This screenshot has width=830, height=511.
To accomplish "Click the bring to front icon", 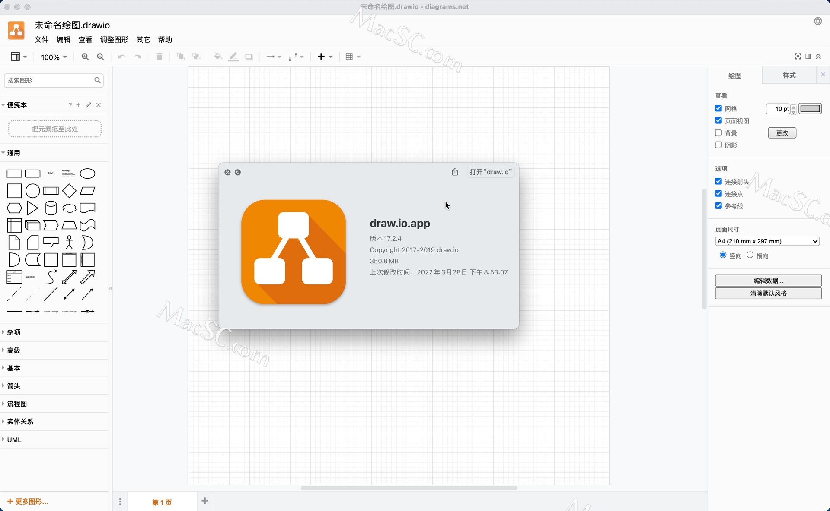I will 181,57.
